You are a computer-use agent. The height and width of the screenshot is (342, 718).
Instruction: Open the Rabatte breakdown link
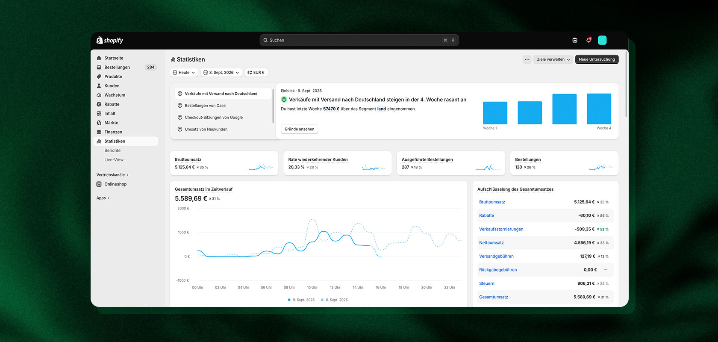[x=486, y=215]
